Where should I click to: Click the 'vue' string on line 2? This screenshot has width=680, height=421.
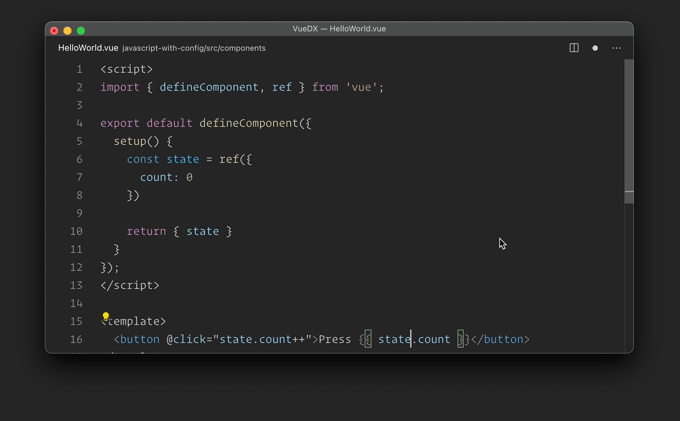361,87
